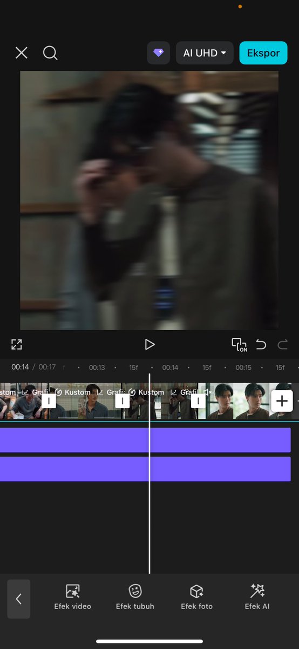
Task: Open Efek video
Action: [73, 597]
